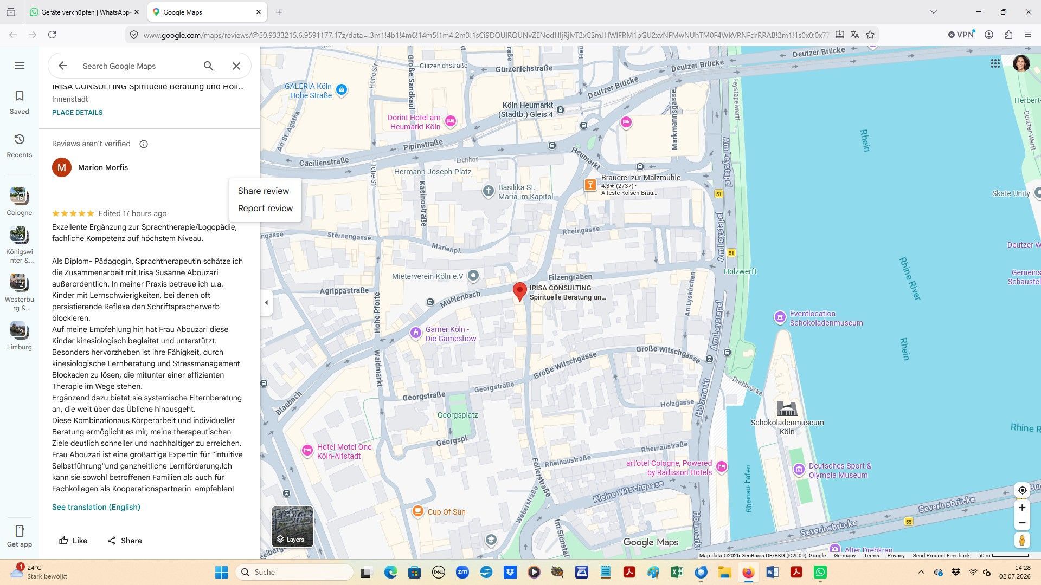Open Recents in the Maps sidebar
1041x585 pixels.
pyautogui.click(x=20, y=146)
